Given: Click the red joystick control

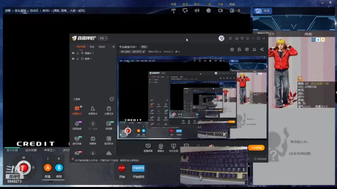Looking at the screenshot, I should [x=24, y=168].
